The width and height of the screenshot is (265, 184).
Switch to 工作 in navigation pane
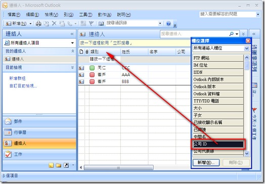39,154
